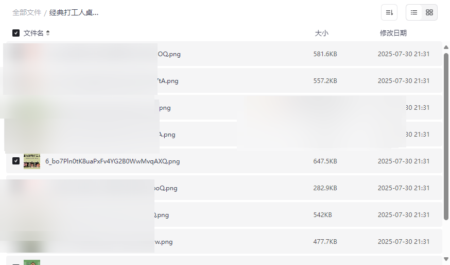450x265 pixels.
Task: Click the 修改日期 column header
Action: pyautogui.click(x=393, y=33)
